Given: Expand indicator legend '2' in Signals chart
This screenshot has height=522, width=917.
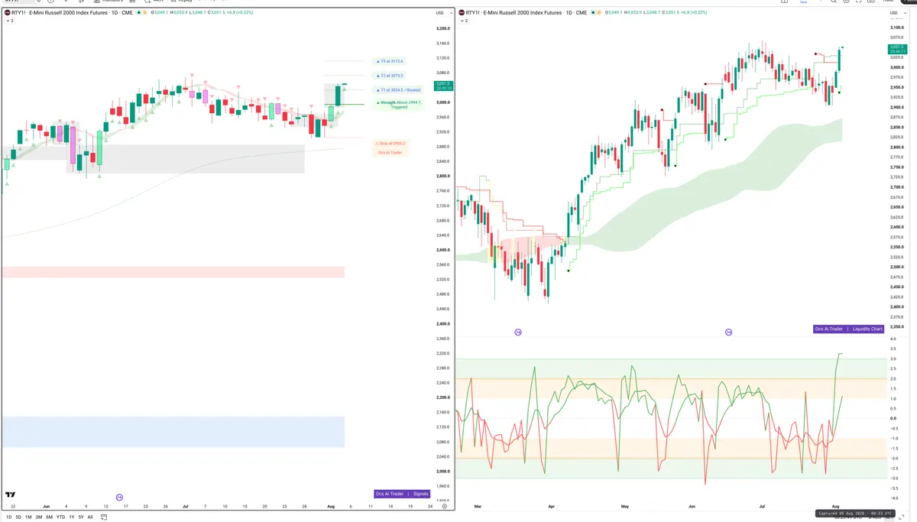Looking at the screenshot, I should point(10,21).
